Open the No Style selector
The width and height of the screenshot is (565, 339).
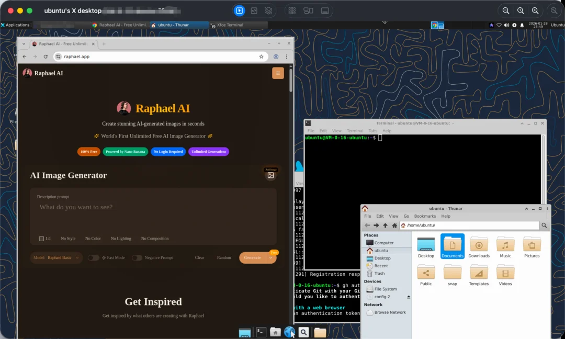coord(68,239)
